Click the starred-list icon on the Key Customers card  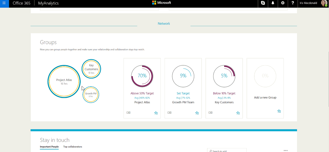[x=238, y=113]
